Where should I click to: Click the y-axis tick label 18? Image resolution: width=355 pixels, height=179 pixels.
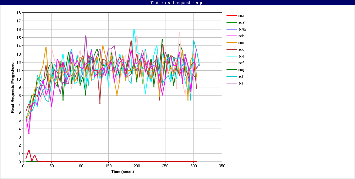point(19,13)
